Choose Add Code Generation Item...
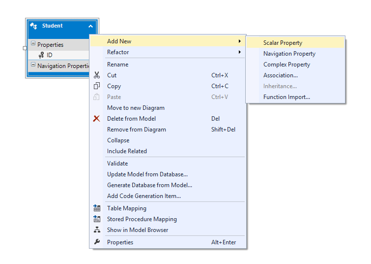371x264 pixels. click(x=168, y=196)
